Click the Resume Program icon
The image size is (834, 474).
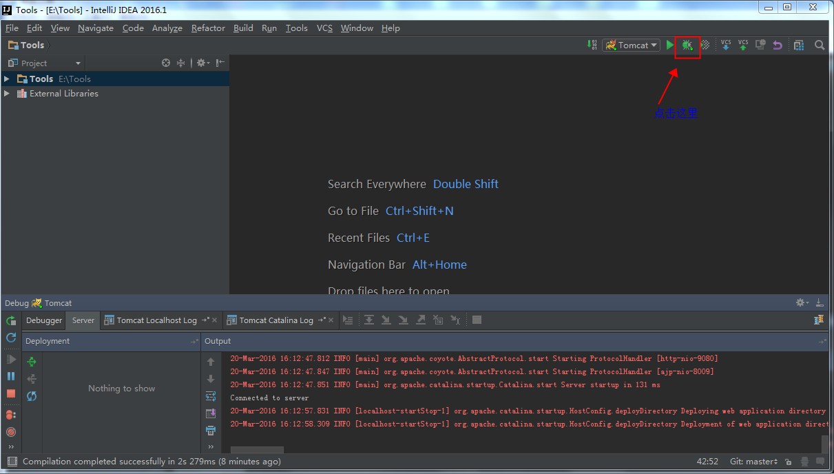tap(11, 359)
